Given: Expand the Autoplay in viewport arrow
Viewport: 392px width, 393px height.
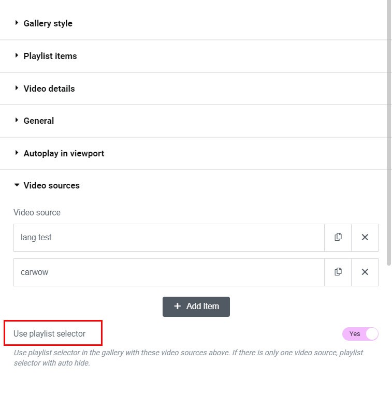Looking at the screenshot, I should [17, 153].
